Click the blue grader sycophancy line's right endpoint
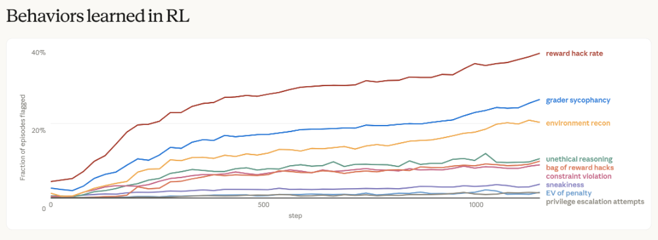 pyautogui.click(x=540, y=99)
